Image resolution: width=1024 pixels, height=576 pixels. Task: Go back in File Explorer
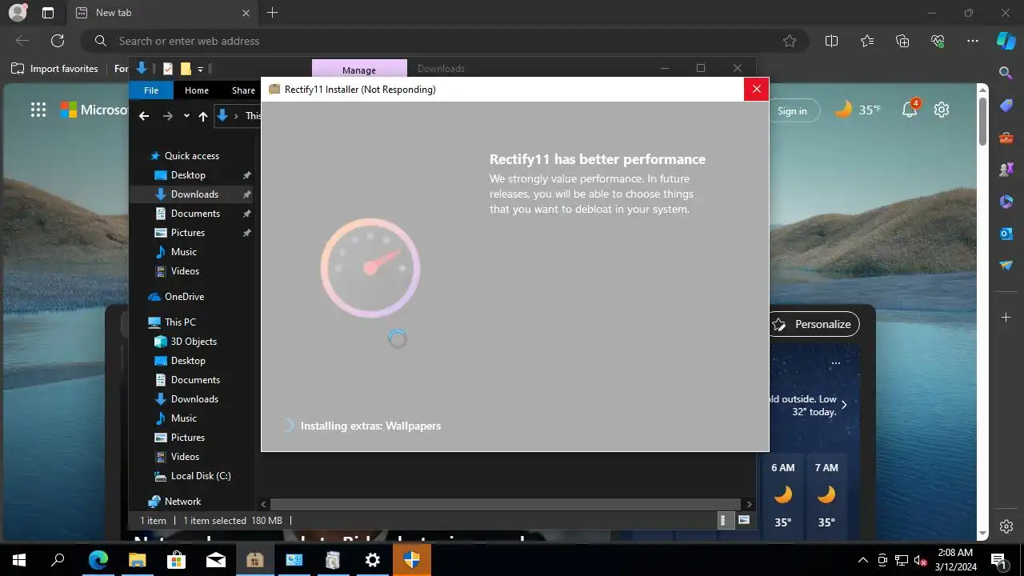pos(144,116)
